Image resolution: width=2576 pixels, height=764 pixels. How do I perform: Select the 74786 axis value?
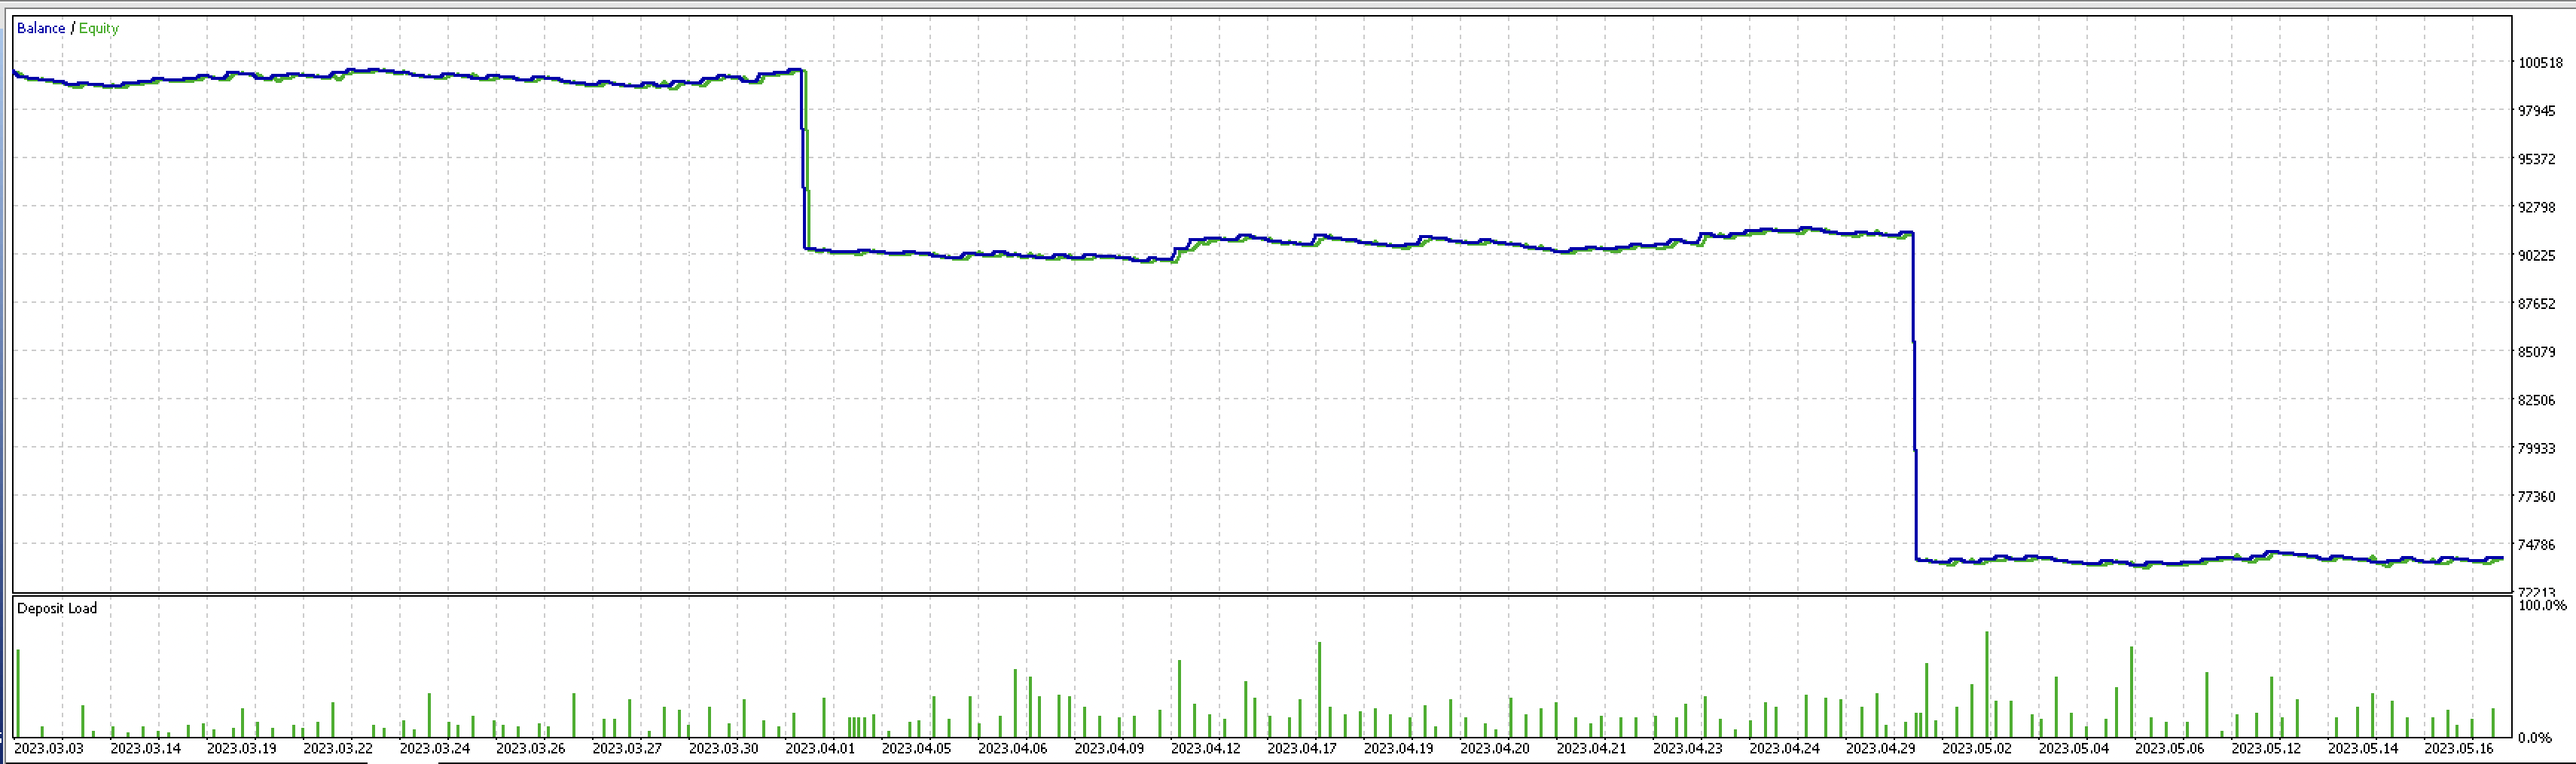2536,544
